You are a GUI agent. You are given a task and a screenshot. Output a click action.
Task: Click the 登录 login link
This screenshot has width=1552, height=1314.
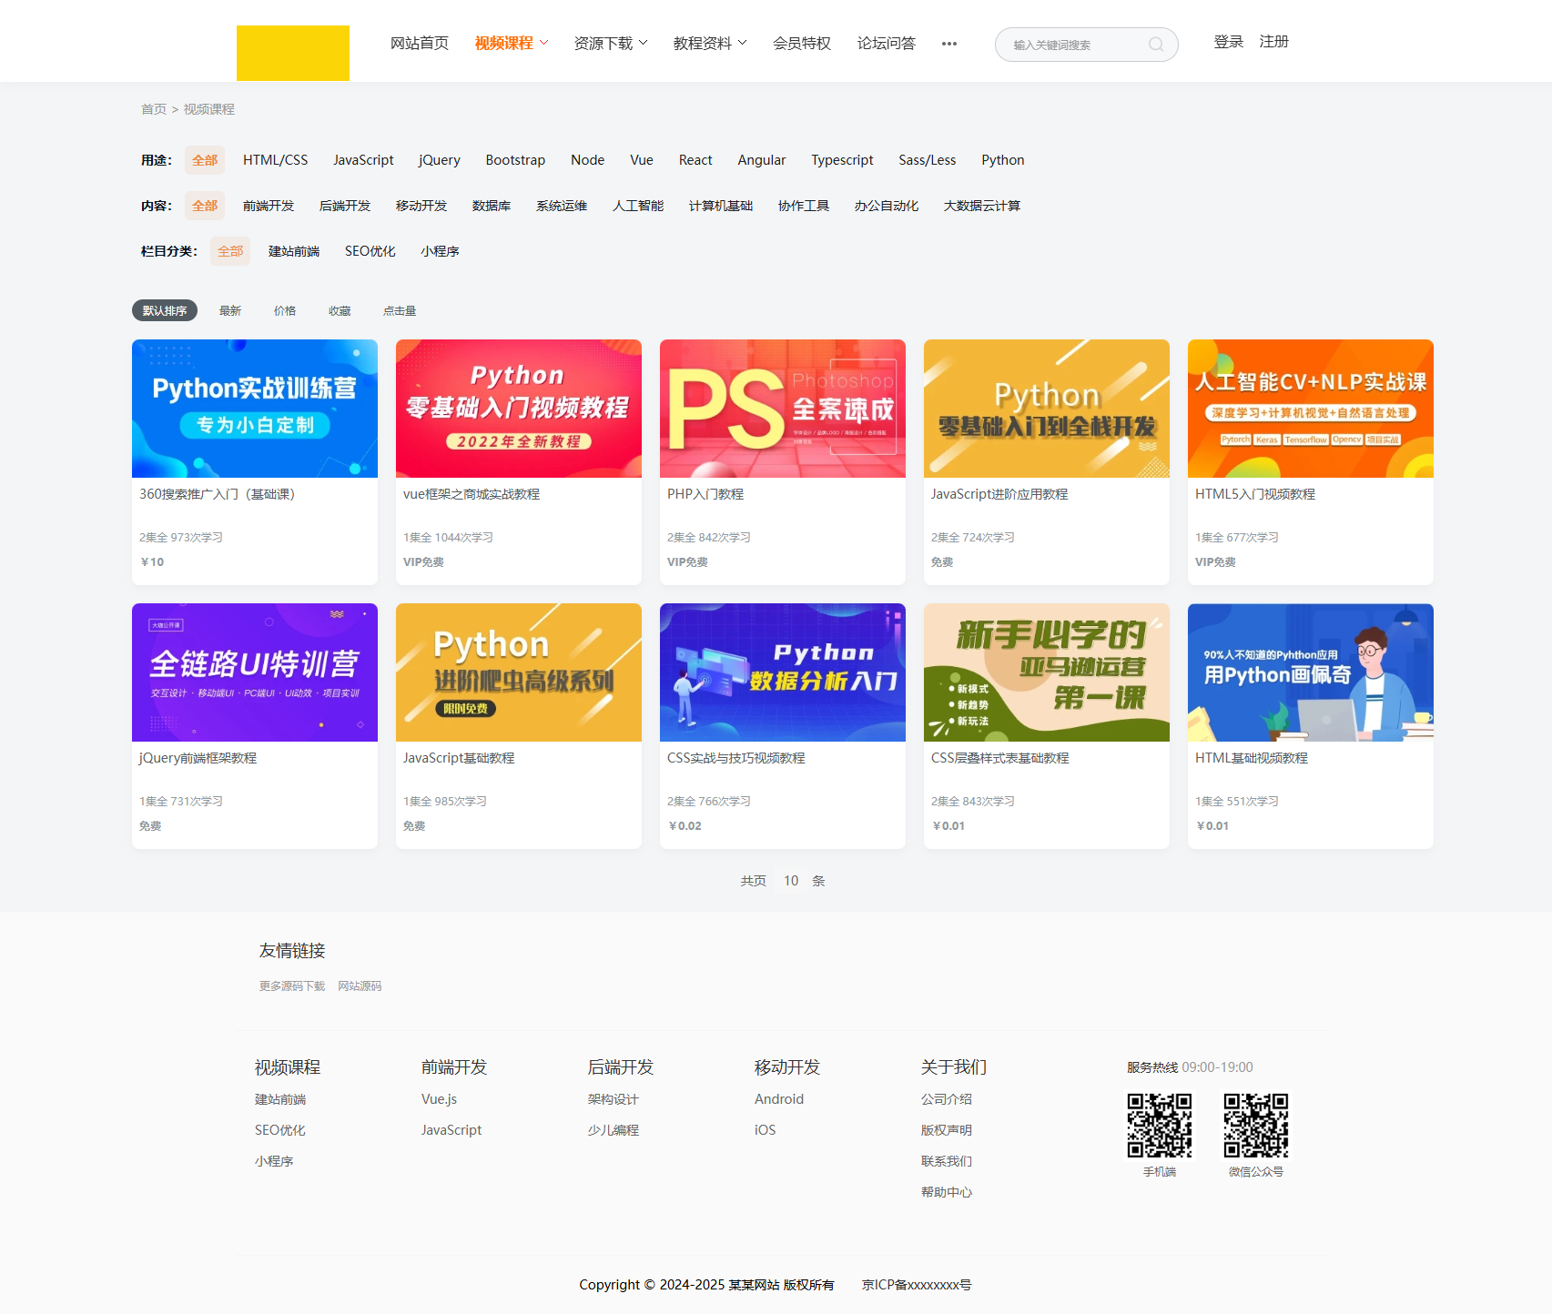pyautogui.click(x=1228, y=42)
